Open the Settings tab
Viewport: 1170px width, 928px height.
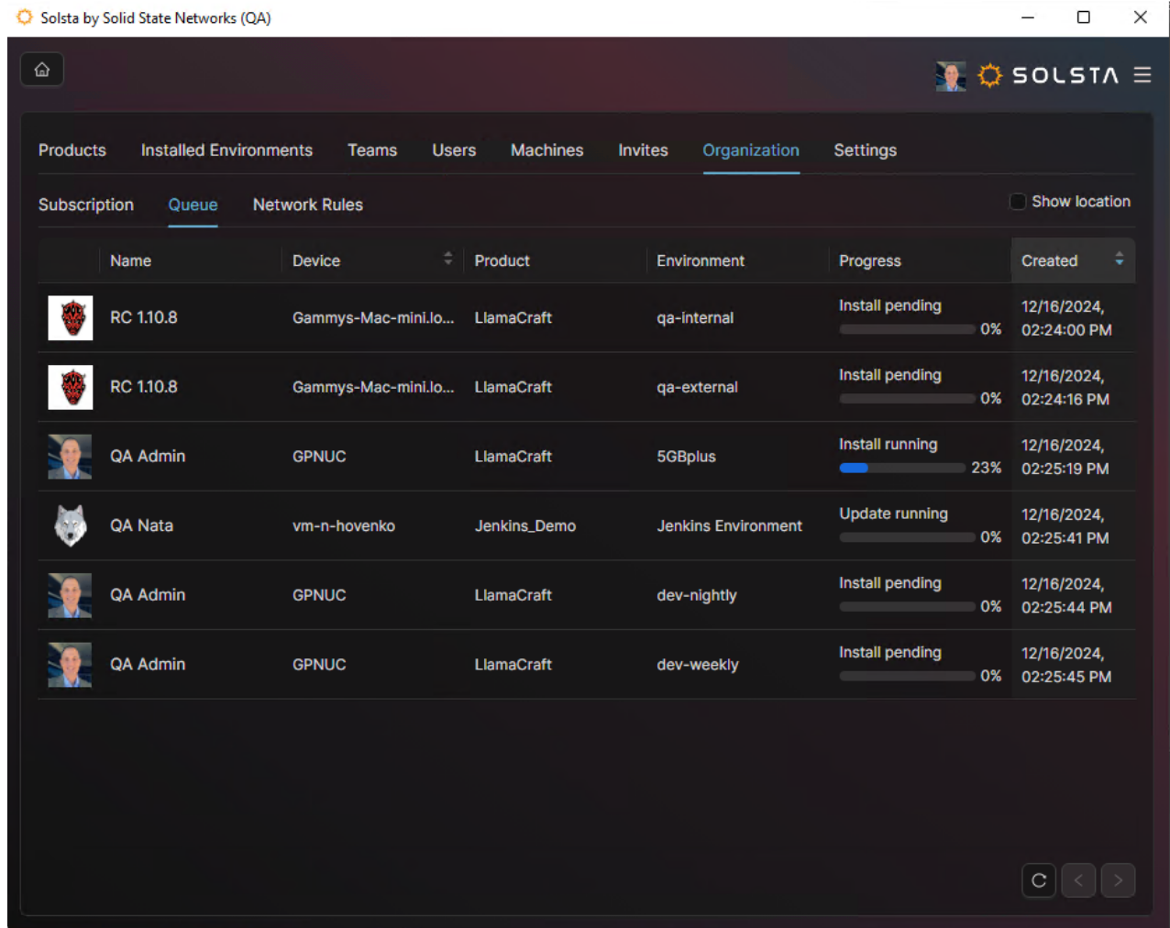pos(865,150)
